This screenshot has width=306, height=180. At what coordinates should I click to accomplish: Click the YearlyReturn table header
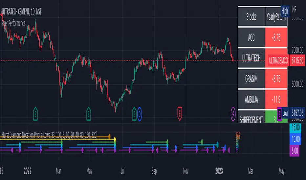click(x=276, y=17)
